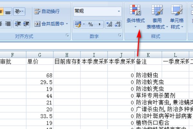Apply percent style (%)
The height and width of the screenshot is (129, 193).
pos(91,24)
